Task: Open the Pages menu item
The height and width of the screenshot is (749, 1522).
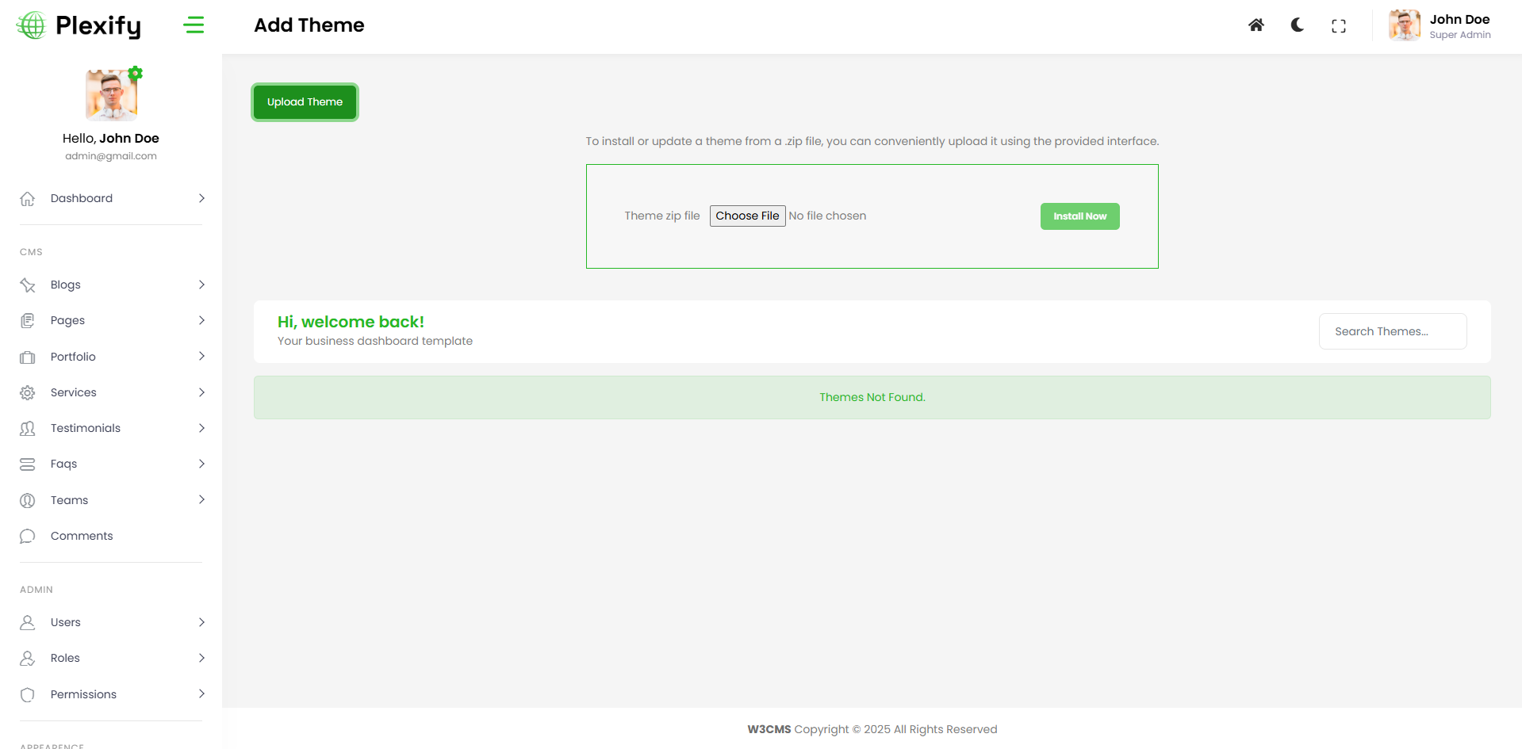Action: point(67,320)
